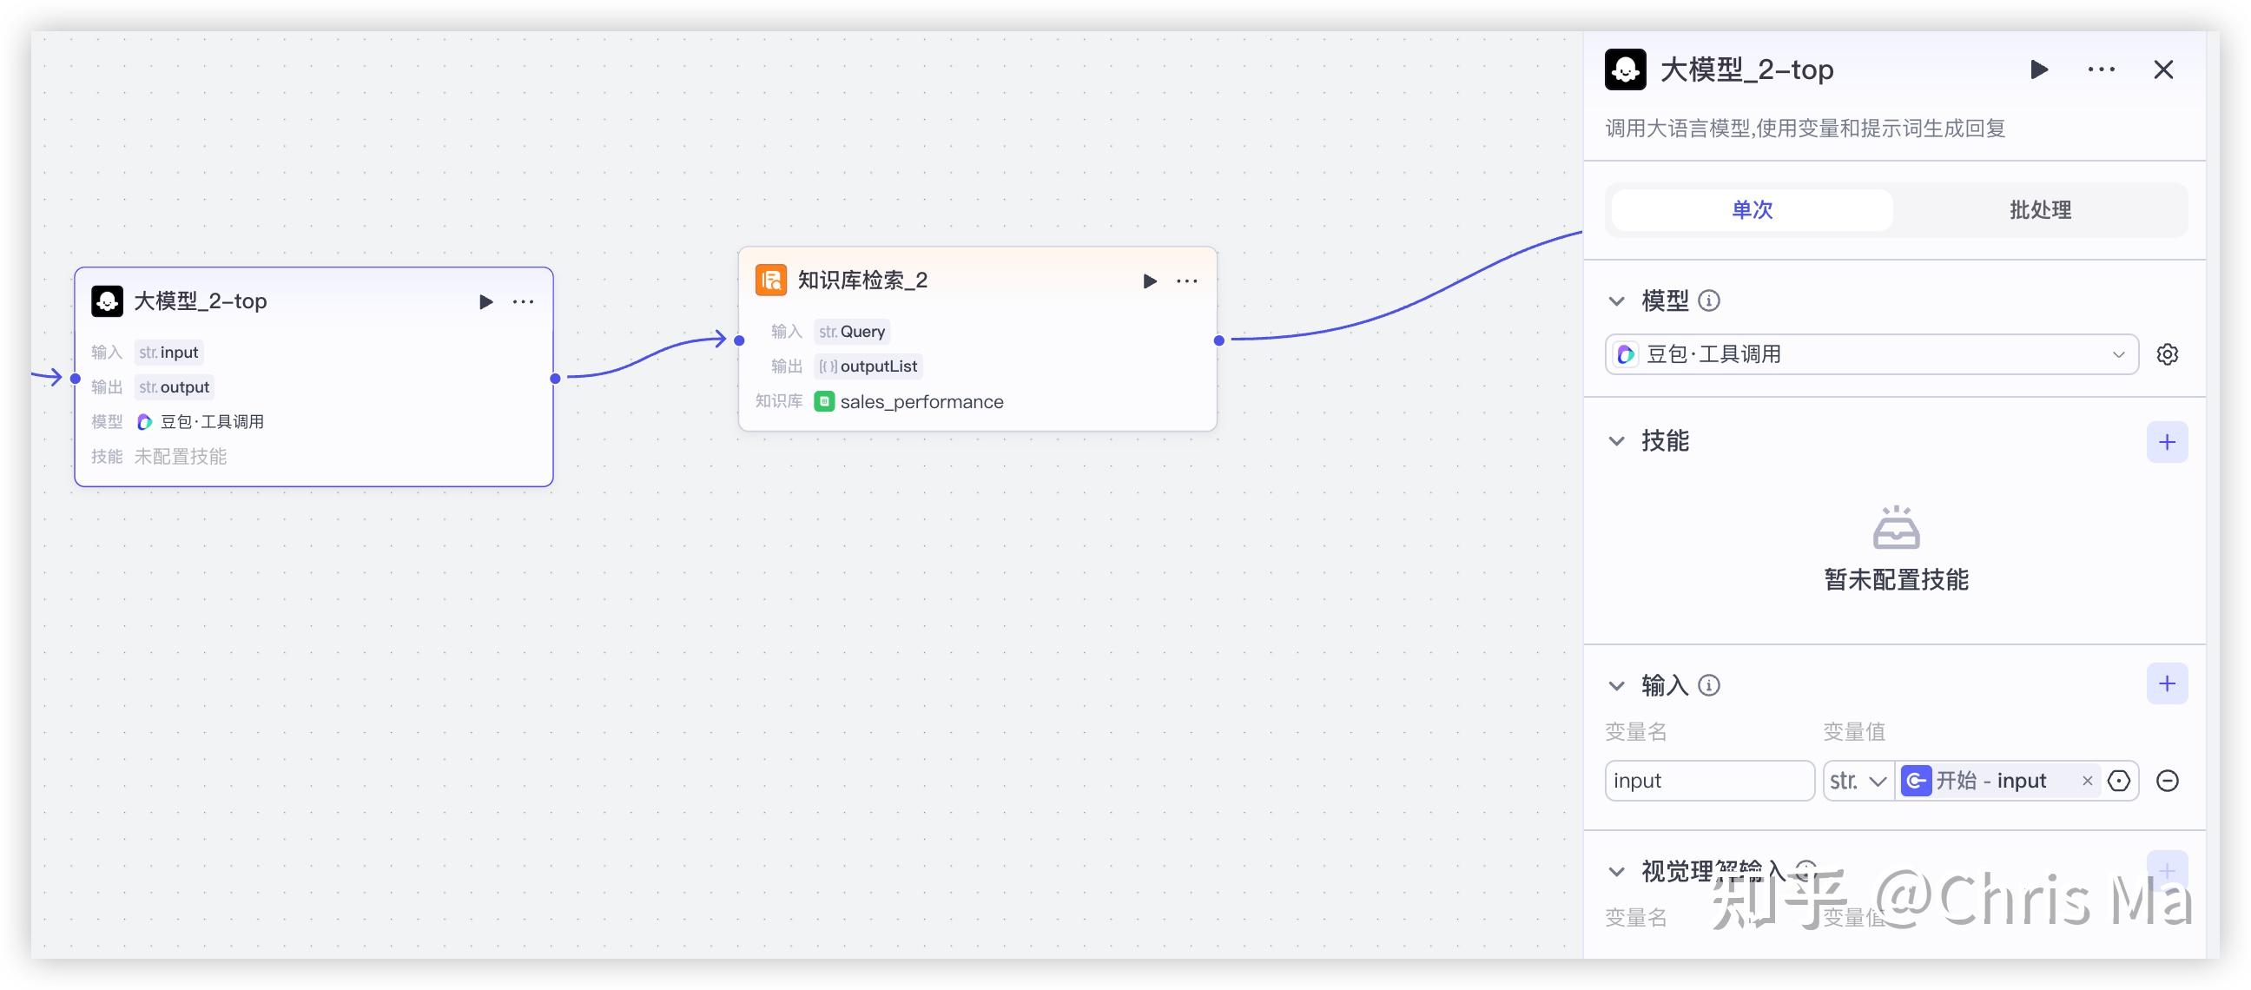Open the str. type dropdown
The image size is (2251, 990).
pos(1858,781)
